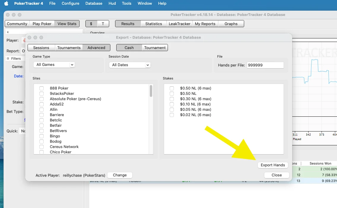Image resolution: width=337 pixels, height=208 pixels.
Task: Select the Tournament toggle in Export dialog
Action: tap(155, 48)
